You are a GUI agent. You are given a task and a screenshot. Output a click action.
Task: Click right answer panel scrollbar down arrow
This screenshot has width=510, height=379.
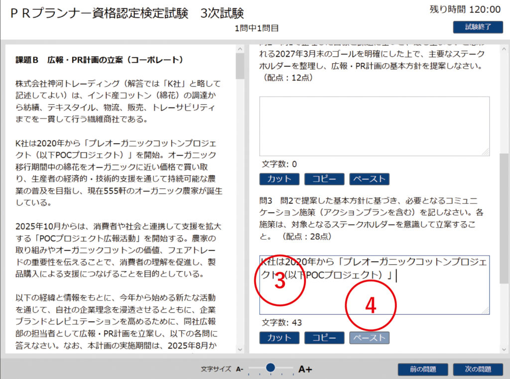[x=504, y=349]
